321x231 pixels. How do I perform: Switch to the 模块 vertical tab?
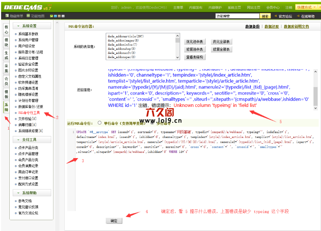point(6,42)
